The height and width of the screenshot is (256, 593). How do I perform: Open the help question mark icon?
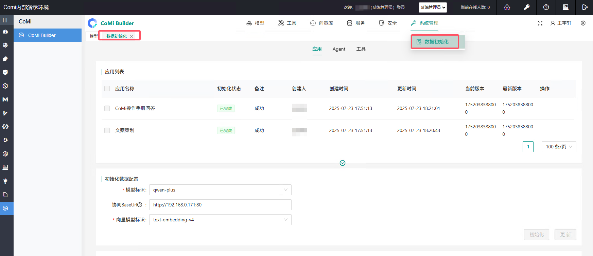click(x=546, y=7)
